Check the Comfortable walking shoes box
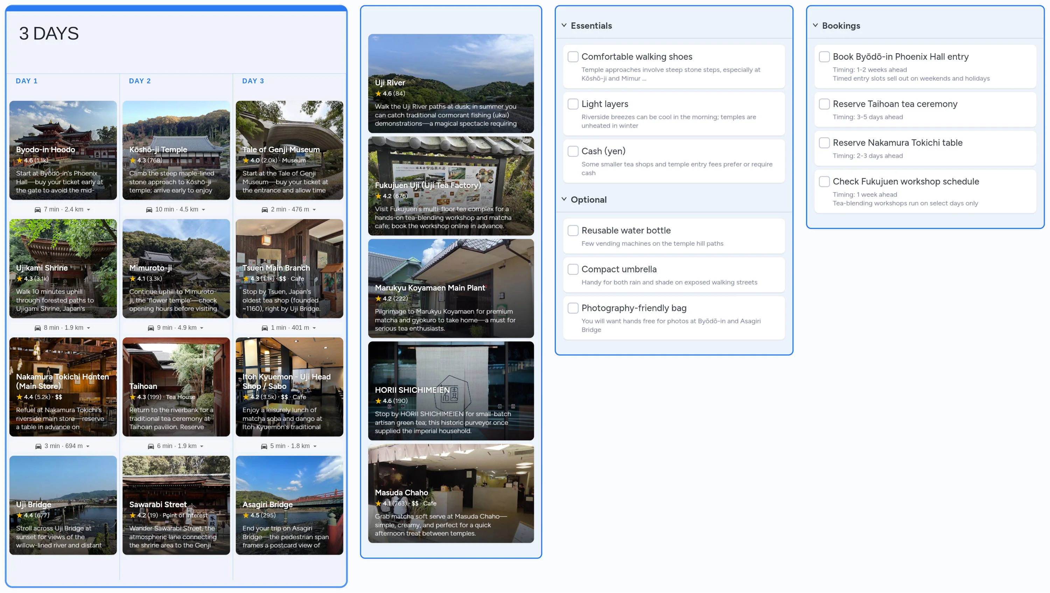 (x=573, y=56)
